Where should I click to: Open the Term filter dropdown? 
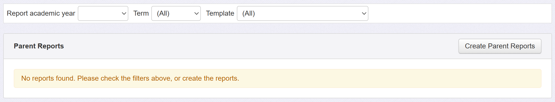click(176, 13)
